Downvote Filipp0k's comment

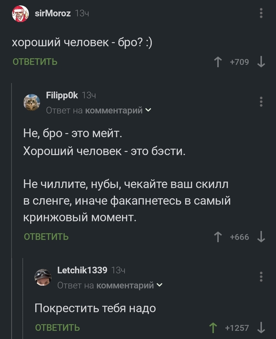[x=261, y=237]
